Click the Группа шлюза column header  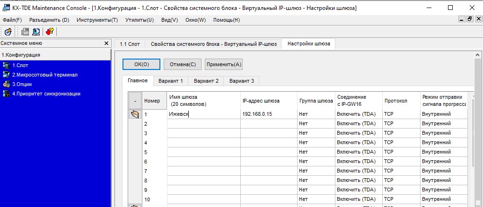(x=316, y=101)
